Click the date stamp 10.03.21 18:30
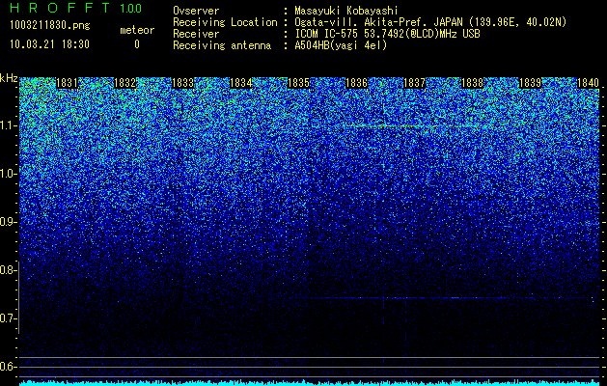 49,44
